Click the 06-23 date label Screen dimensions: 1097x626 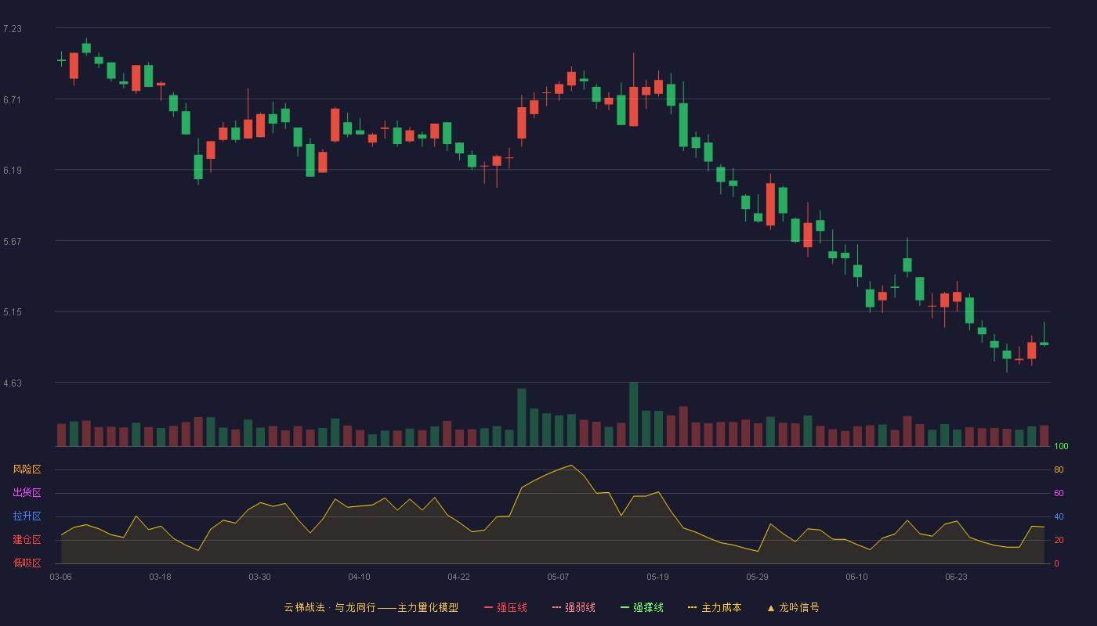(956, 577)
